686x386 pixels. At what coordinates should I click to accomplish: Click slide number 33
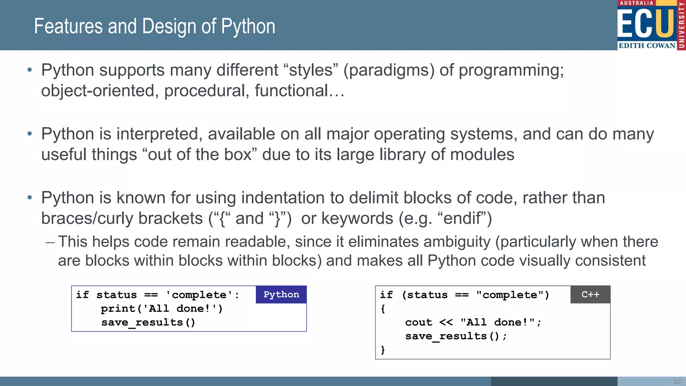click(677, 382)
